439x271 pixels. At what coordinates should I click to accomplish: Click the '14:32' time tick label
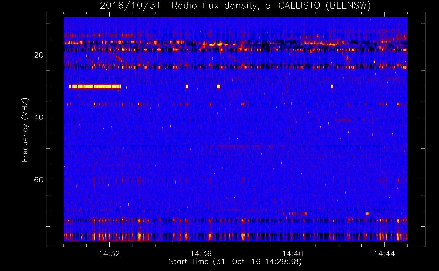pyautogui.click(x=109, y=254)
